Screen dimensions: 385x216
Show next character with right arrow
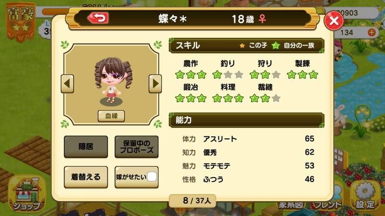click(x=155, y=84)
